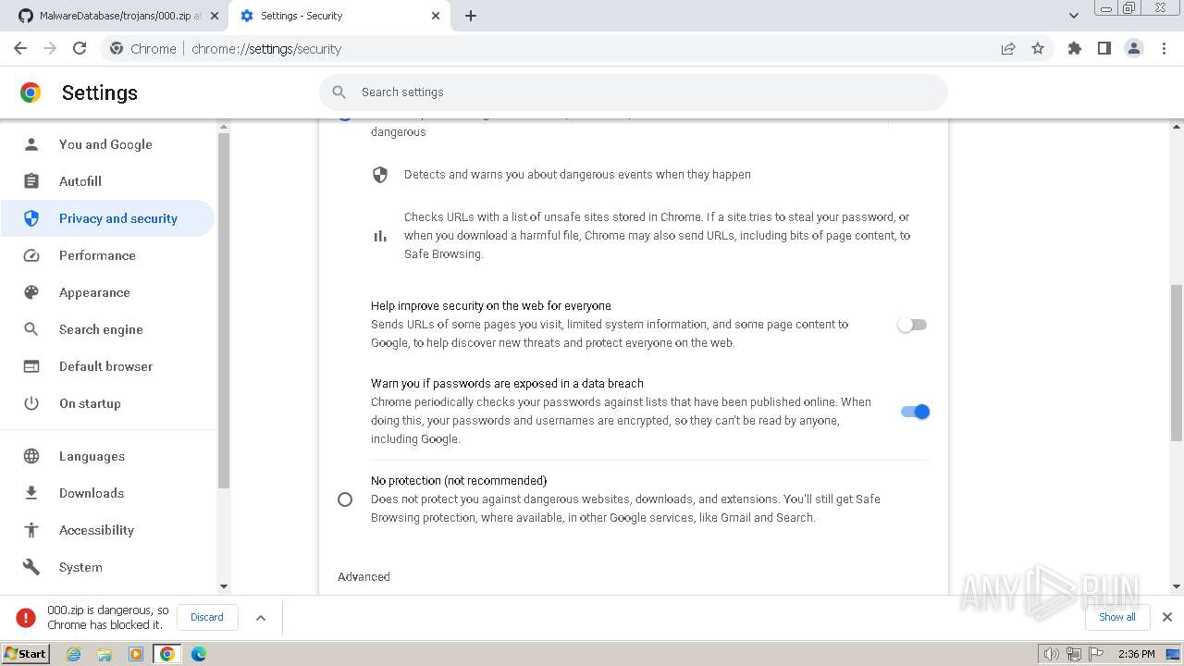Select the Settings - Security tab

point(339,16)
